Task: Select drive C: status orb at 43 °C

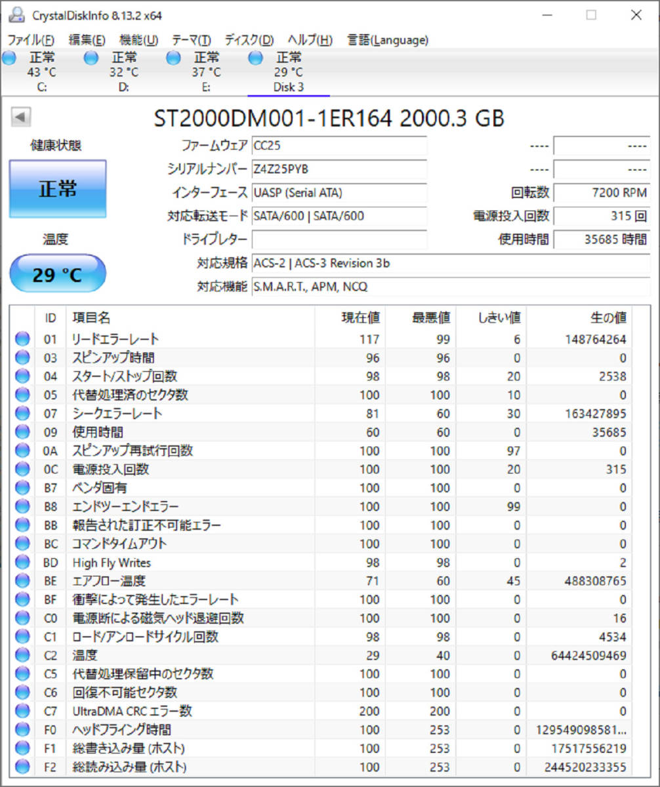Action: coord(9,58)
